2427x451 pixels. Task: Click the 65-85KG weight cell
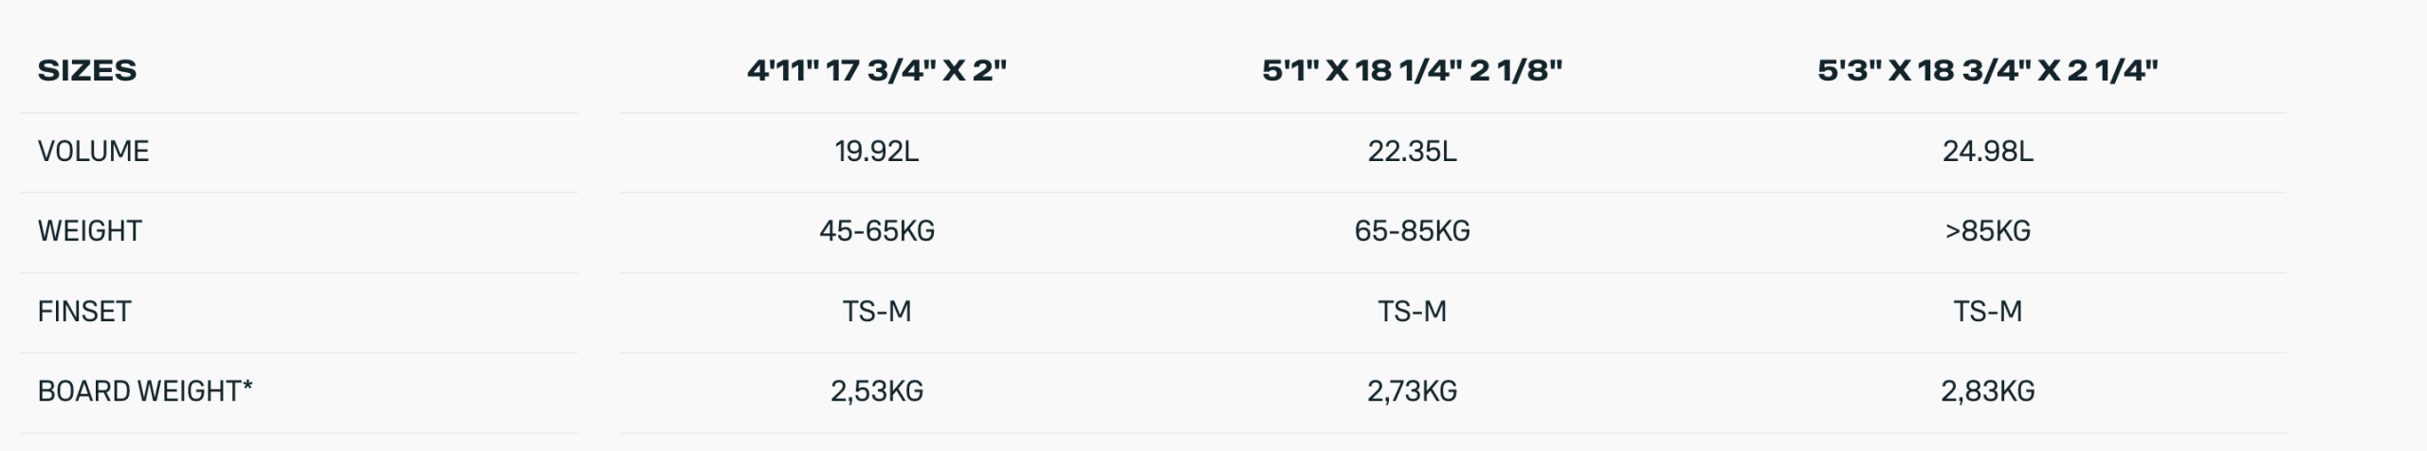[x=1412, y=231]
